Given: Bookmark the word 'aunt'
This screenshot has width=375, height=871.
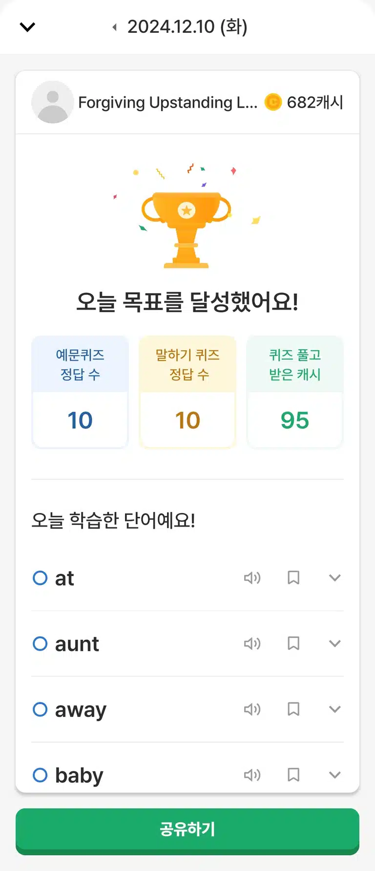Looking at the screenshot, I should click(x=293, y=643).
